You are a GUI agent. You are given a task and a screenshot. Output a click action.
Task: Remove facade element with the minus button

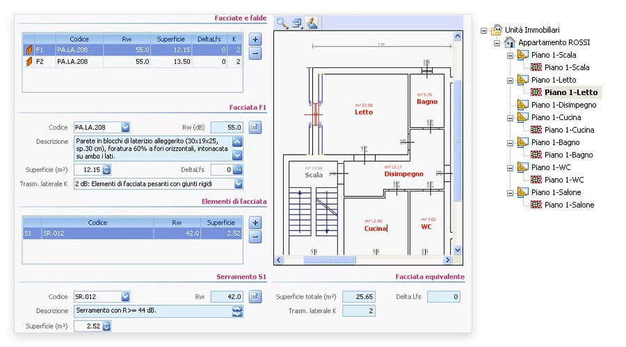pos(255,237)
